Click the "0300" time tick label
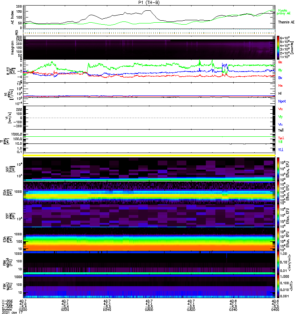This screenshot has height=318, width=298. click(149, 310)
